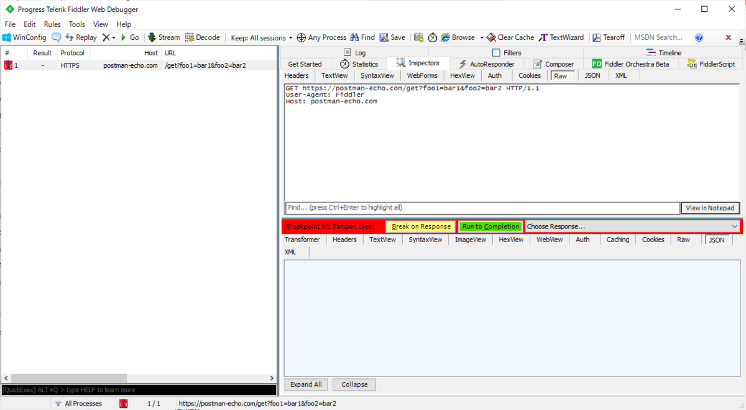The width and height of the screenshot is (746, 410).
Task: Open the File menu
Action: [x=10, y=24]
